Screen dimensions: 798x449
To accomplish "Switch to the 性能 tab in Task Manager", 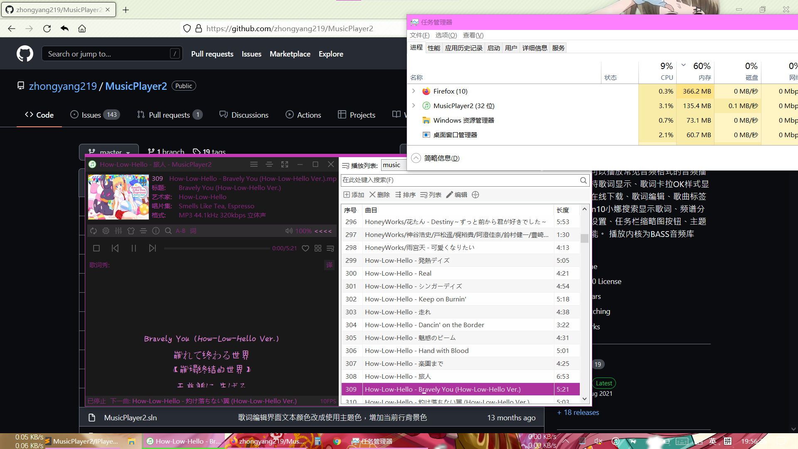I will pos(433,47).
